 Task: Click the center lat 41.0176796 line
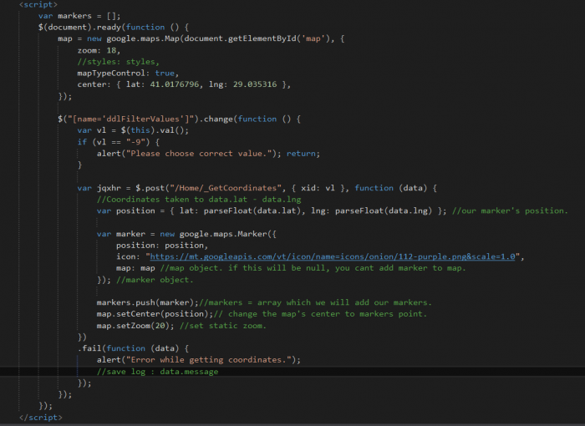coord(184,84)
